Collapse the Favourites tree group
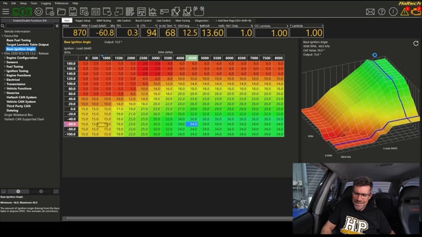The width and height of the screenshot is (422, 237). tap(3, 36)
